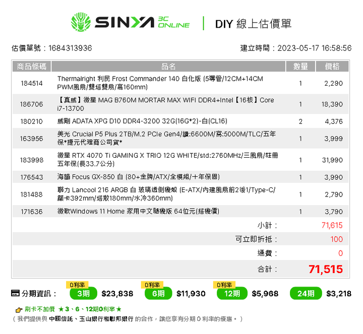The width and height of the screenshot is (363, 334).
Task: Click the price 2,290
Action: pyautogui.click(x=333, y=83)
